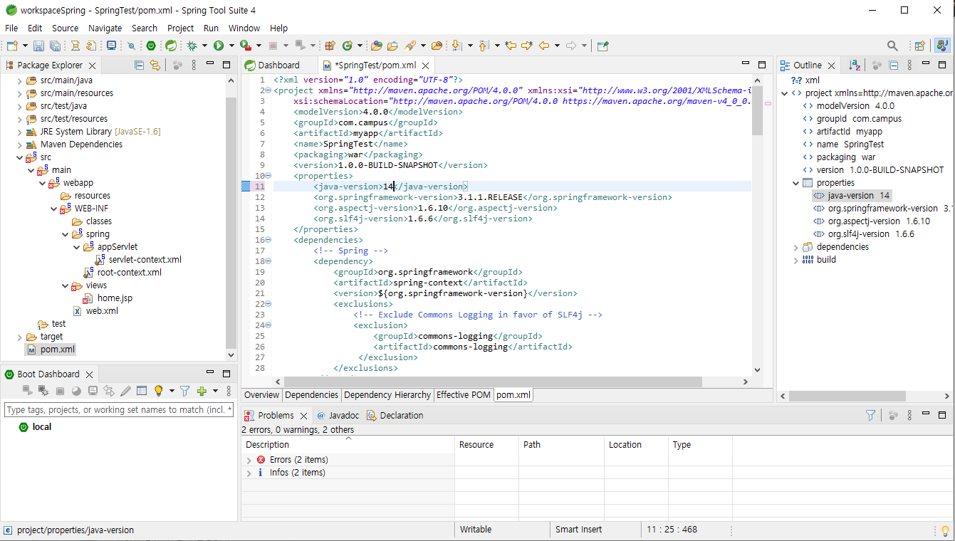Click the Save toolbar icon
Viewport: 955px width, 541px height.
click(x=38, y=46)
